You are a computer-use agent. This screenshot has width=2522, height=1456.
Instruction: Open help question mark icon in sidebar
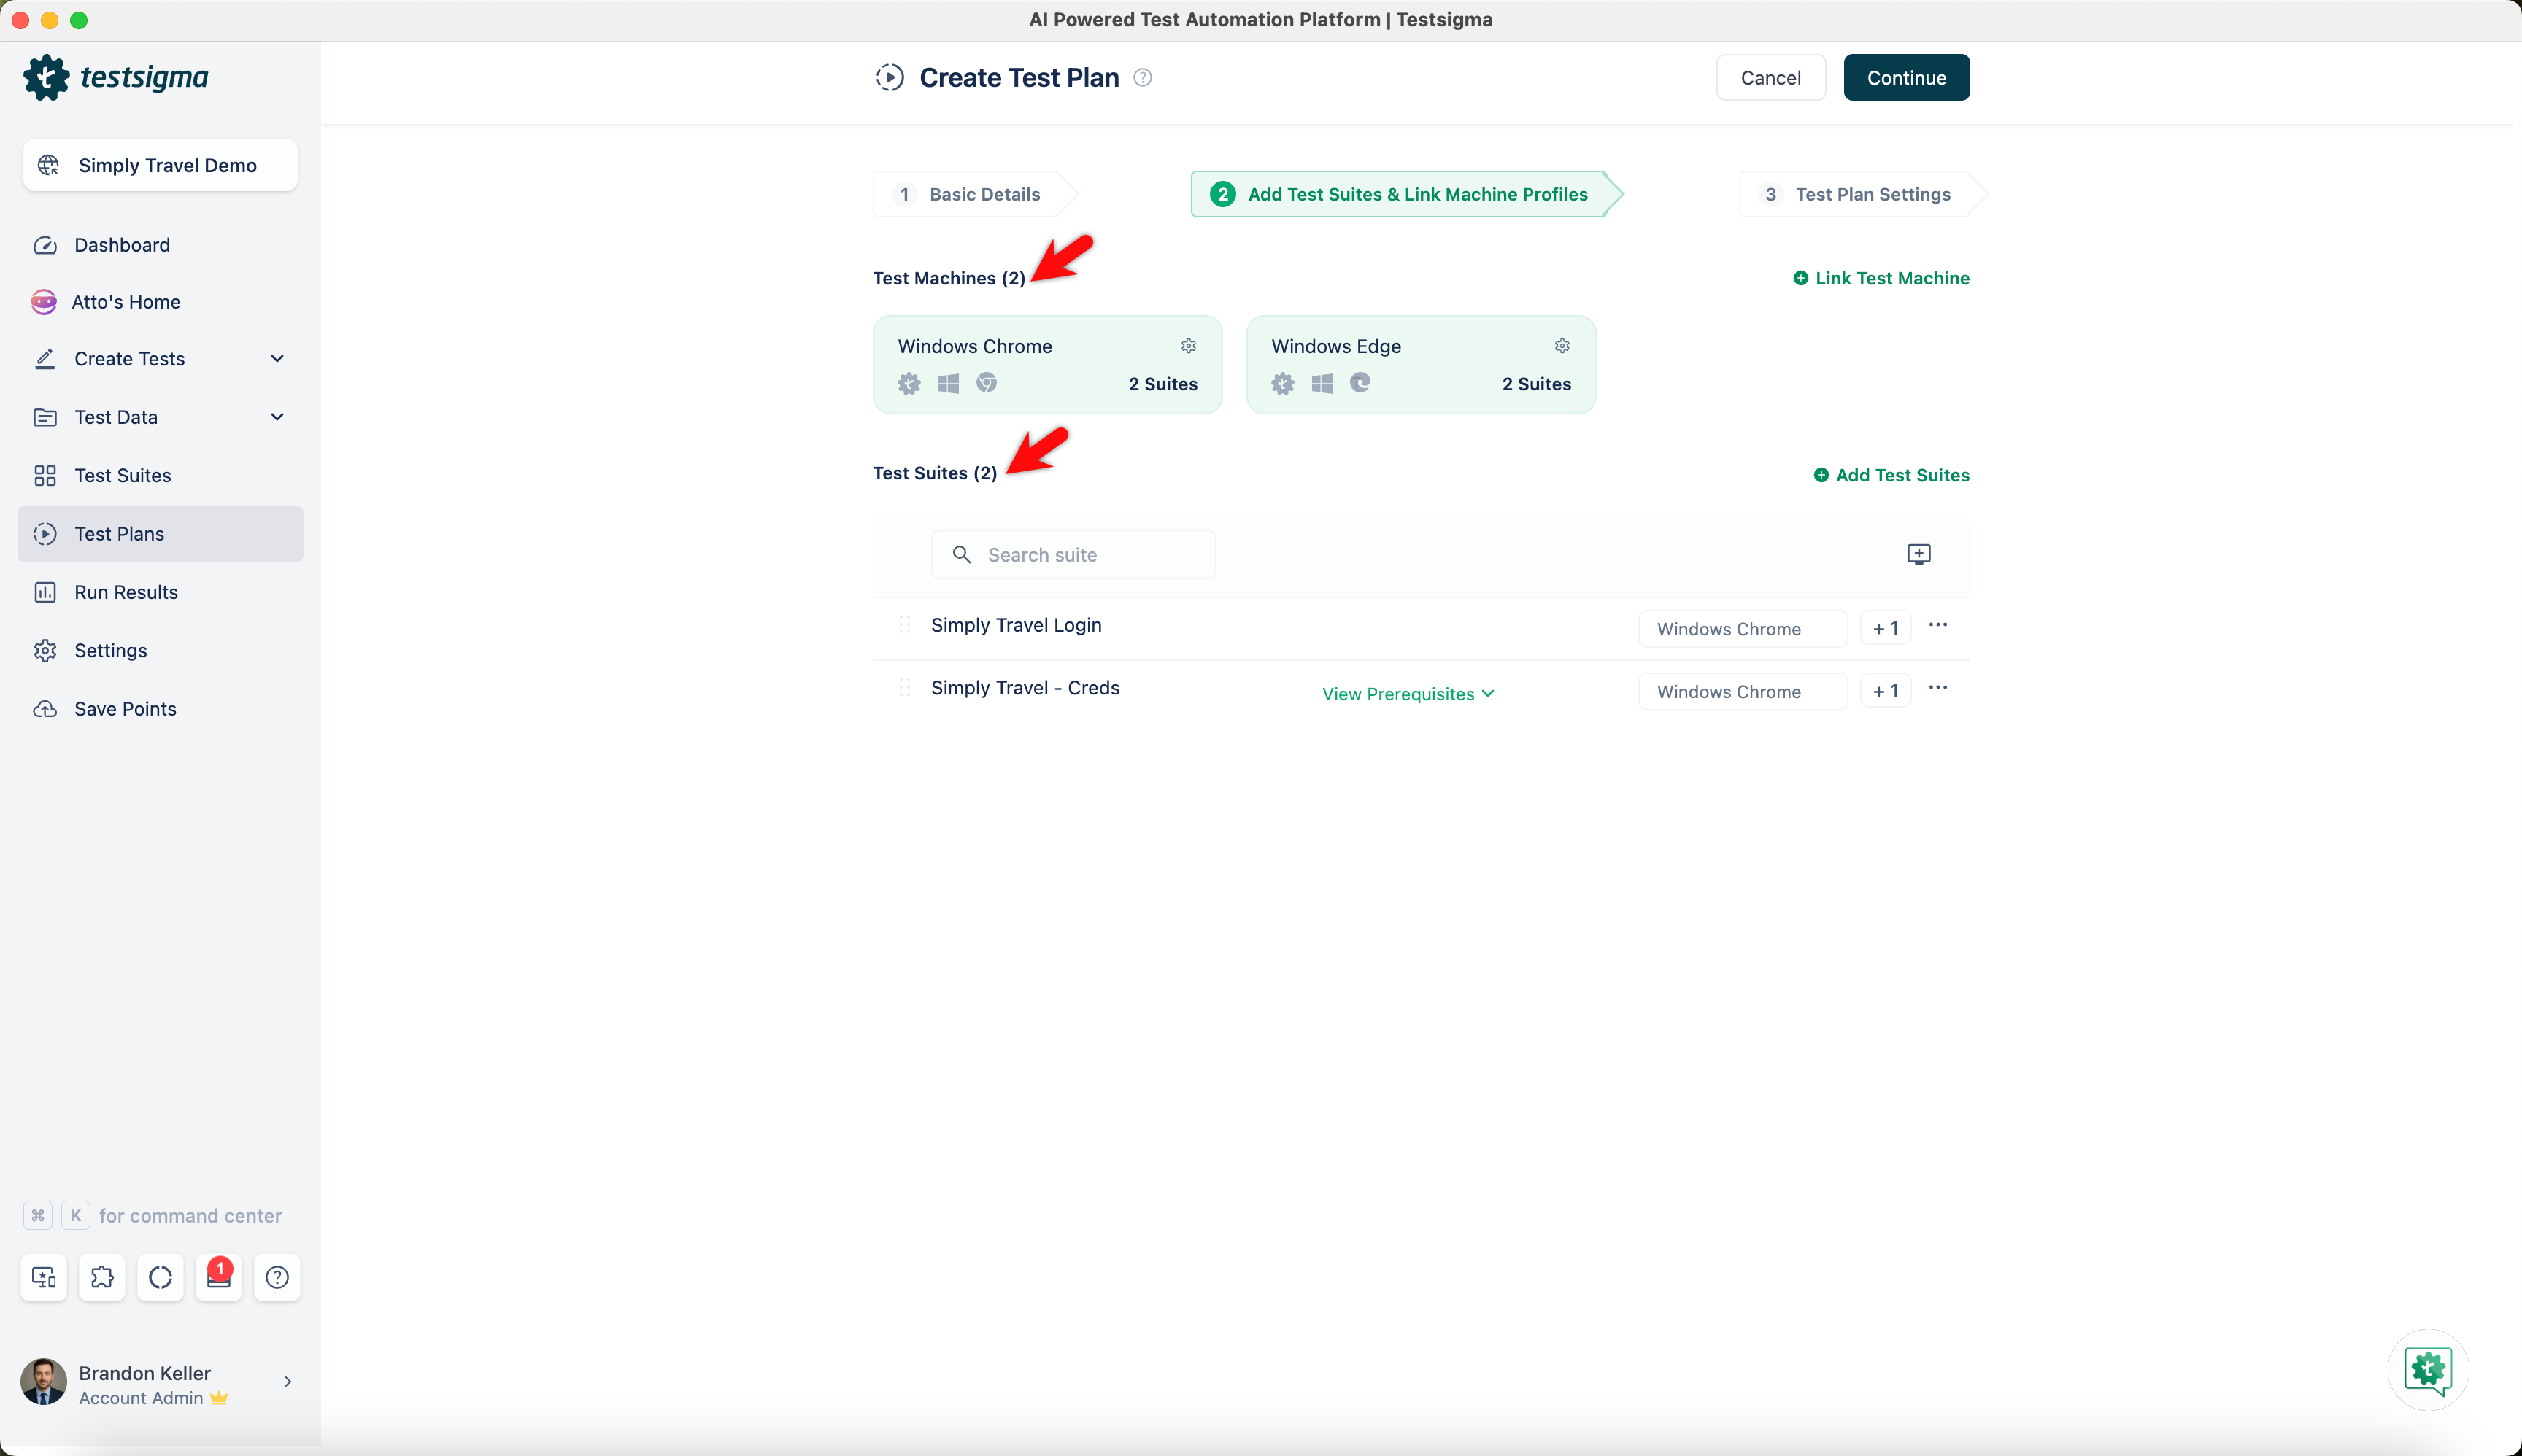click(277, 1277)
